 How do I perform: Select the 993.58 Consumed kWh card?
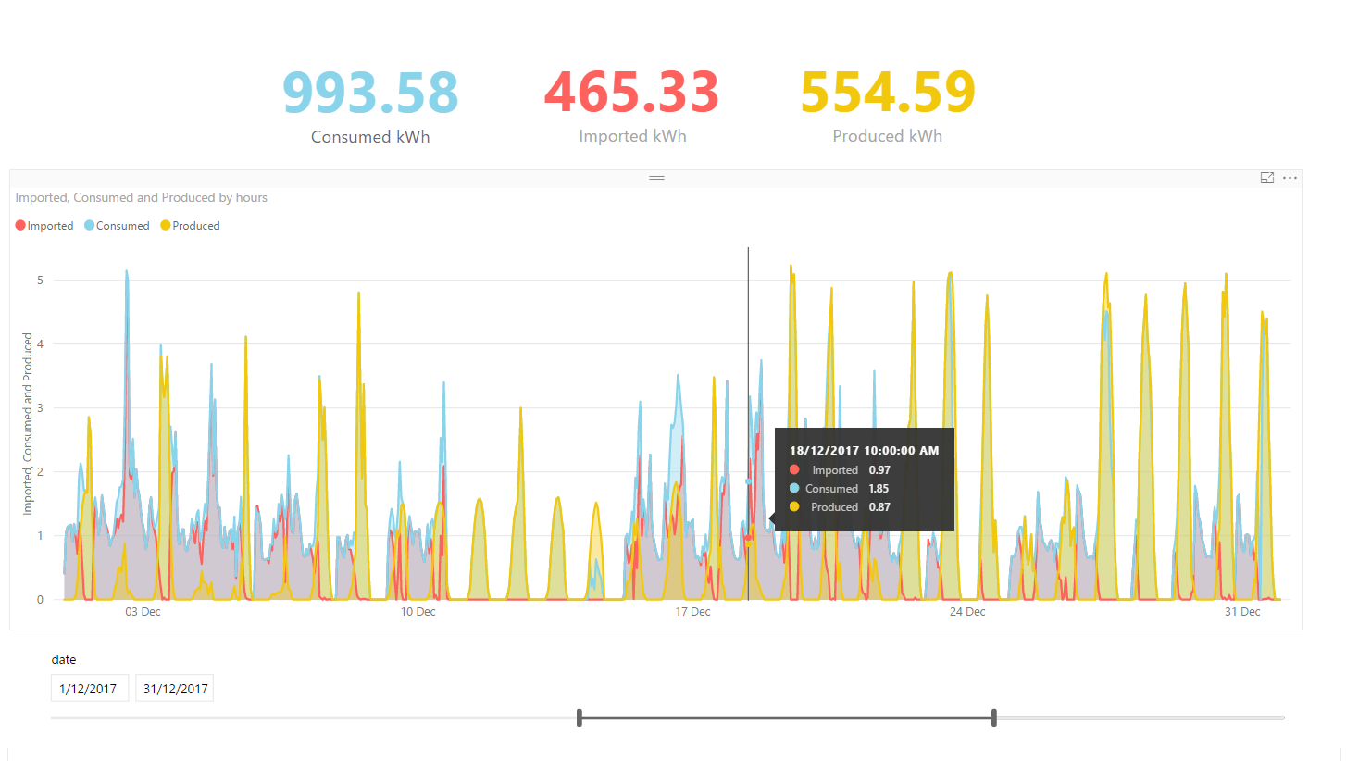pyautogui.click(x=370, y=105)
